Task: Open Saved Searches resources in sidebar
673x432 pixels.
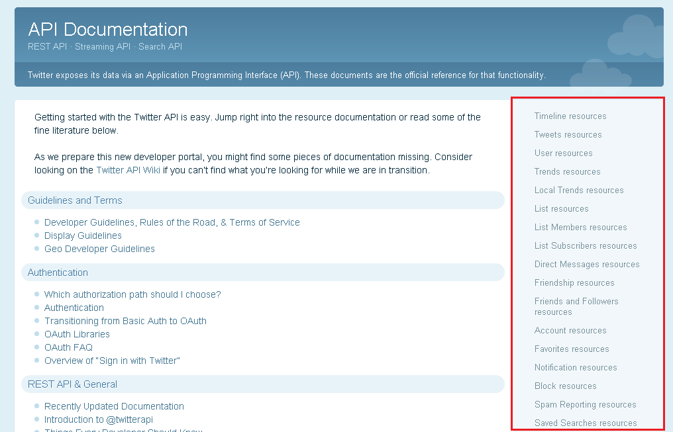Action: click(x=586, y=423)
